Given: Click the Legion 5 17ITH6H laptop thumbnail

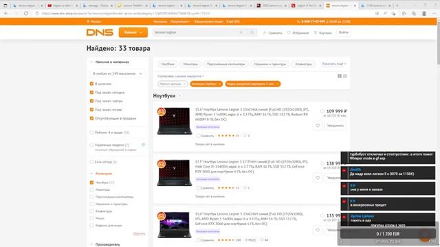Looking at the screenshot, I should point(174,173).
